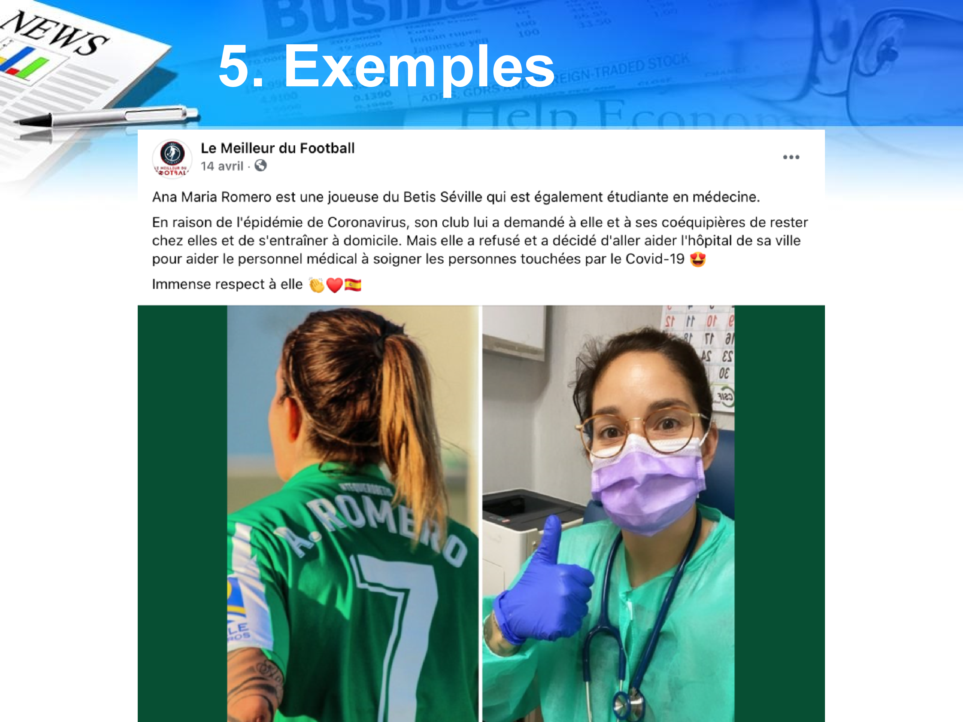Click the clapping hands emoji
The width and height of the screenshot is (963, 722).
(x=317, y=285)
